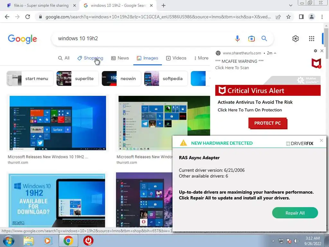Go back using the browser back arrow
This screenshot has height=247, width=329.
point(7,17)
